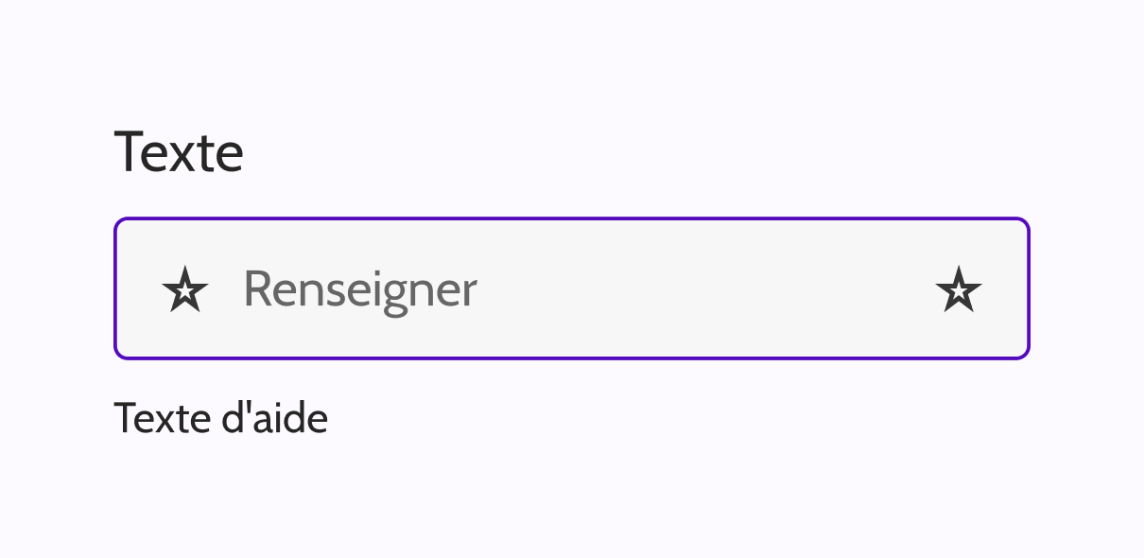Select the field label reading Texte
This screenshot has height=558, width=1144.
click(x=179, y=152)
